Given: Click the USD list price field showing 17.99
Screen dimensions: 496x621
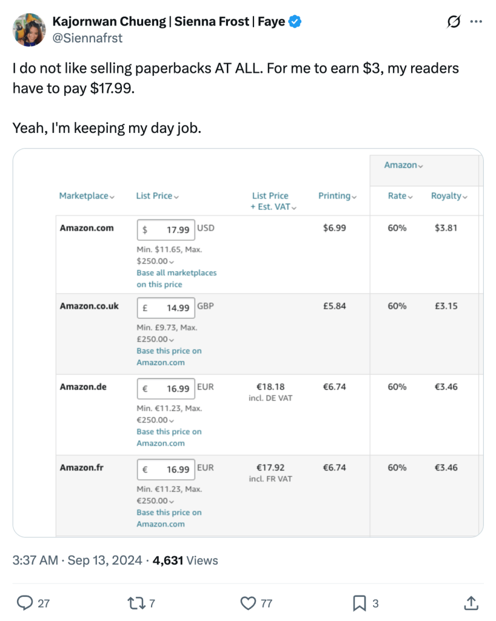Looking at the screenshot, I should click(x=166, y=229).
